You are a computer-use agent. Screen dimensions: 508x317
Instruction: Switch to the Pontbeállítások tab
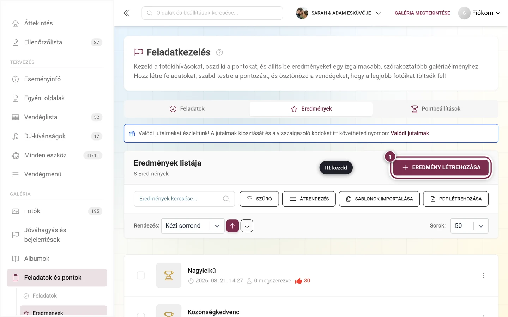coord(435,109)
